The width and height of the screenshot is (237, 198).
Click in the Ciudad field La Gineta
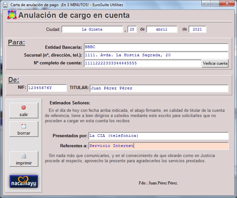point(92,29)
